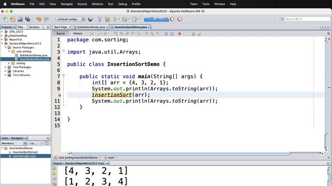Click the lightbulb hint icon on line 10
Viewport: 332px width, 186px height.
[x=60, y=95]
